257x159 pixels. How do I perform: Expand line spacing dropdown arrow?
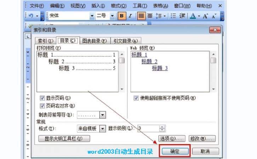pyautogui.click(x=165, y=16)
